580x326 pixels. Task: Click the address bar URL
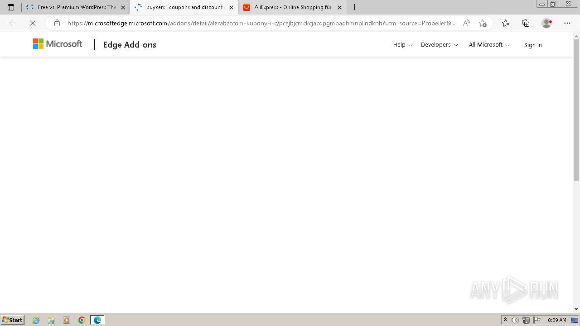[261, 23]
